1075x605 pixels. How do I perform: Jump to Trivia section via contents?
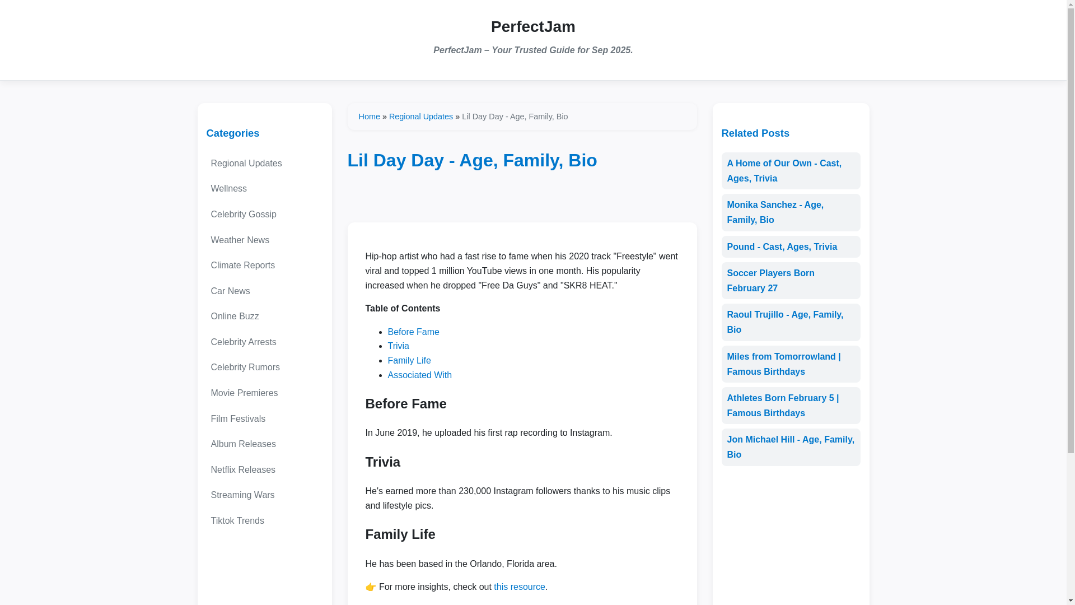point(398,346)
